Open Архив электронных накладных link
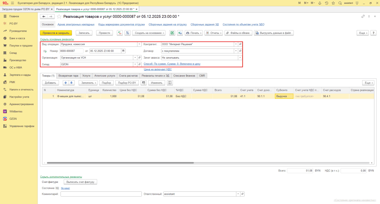380x204 pixels. coord(76,24)
